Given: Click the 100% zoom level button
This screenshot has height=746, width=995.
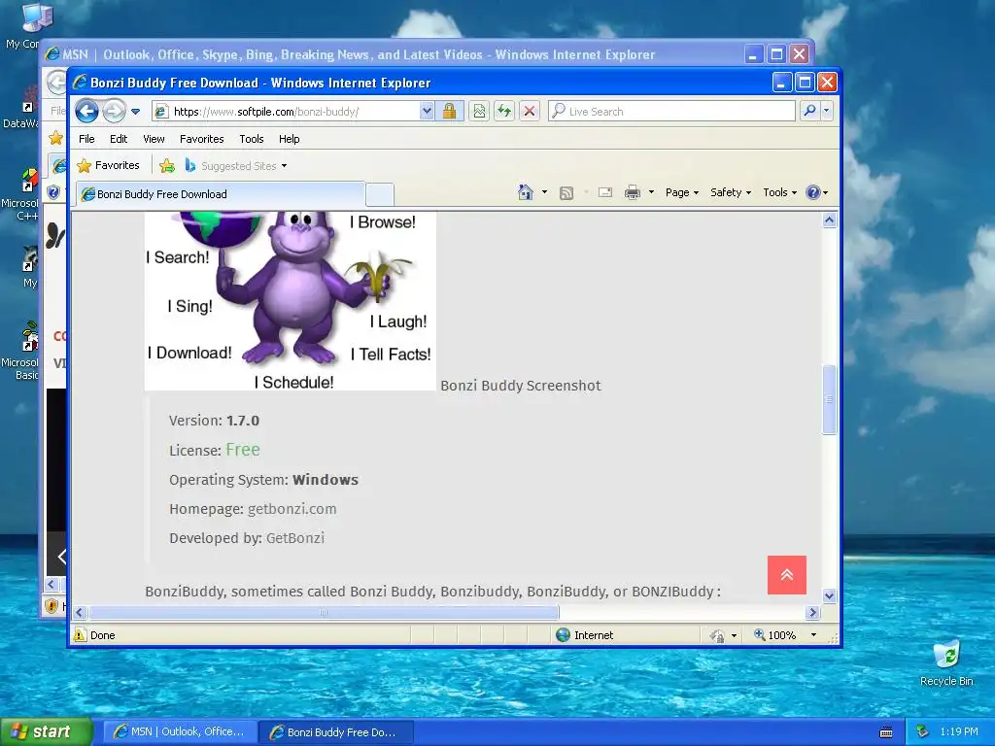Looking at the screenshot, I should click(774, 635).
